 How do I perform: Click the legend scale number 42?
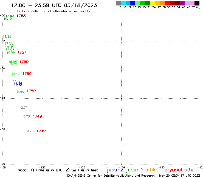click(x=184, y=7)
